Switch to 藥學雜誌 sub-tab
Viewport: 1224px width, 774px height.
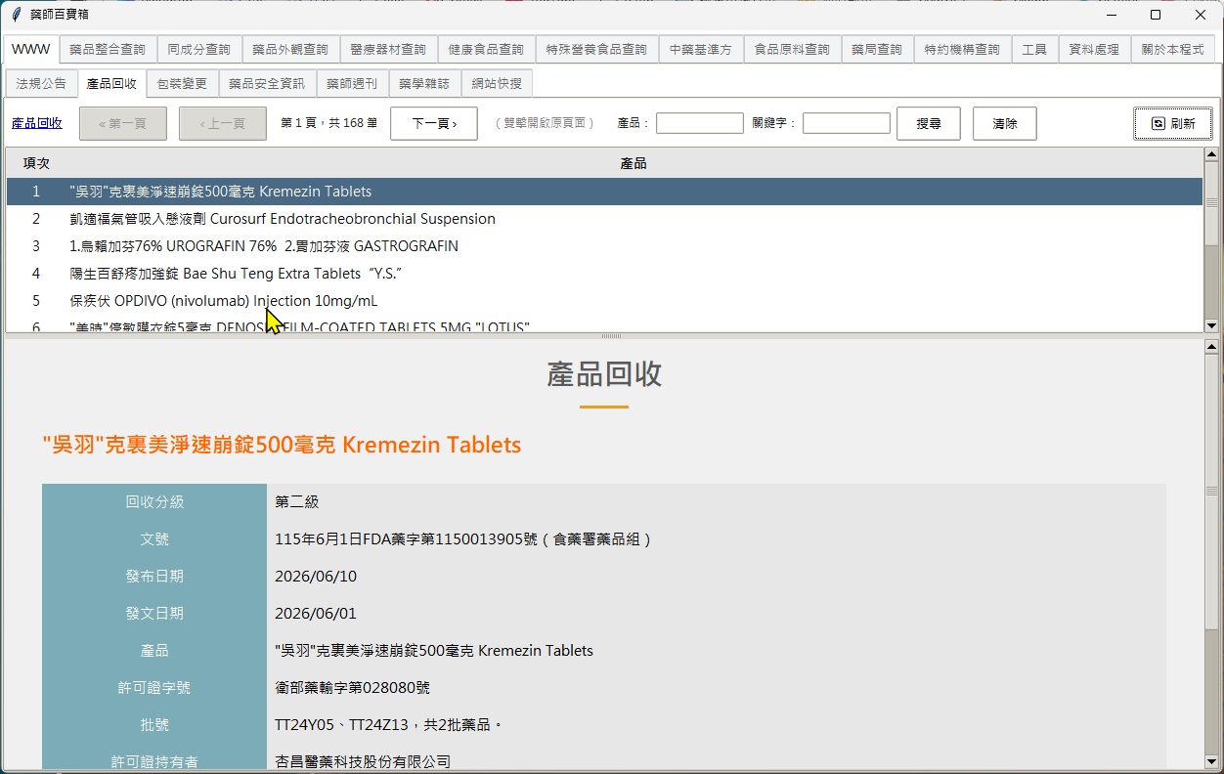click(x=424, y=84)
